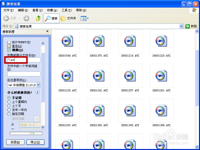Close the Search Companion pane
Viewport: 200px width, 150px height.
click(x=47, y=31)
